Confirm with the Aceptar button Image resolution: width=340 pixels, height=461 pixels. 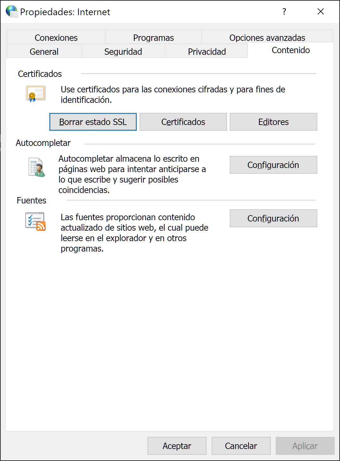177,446
